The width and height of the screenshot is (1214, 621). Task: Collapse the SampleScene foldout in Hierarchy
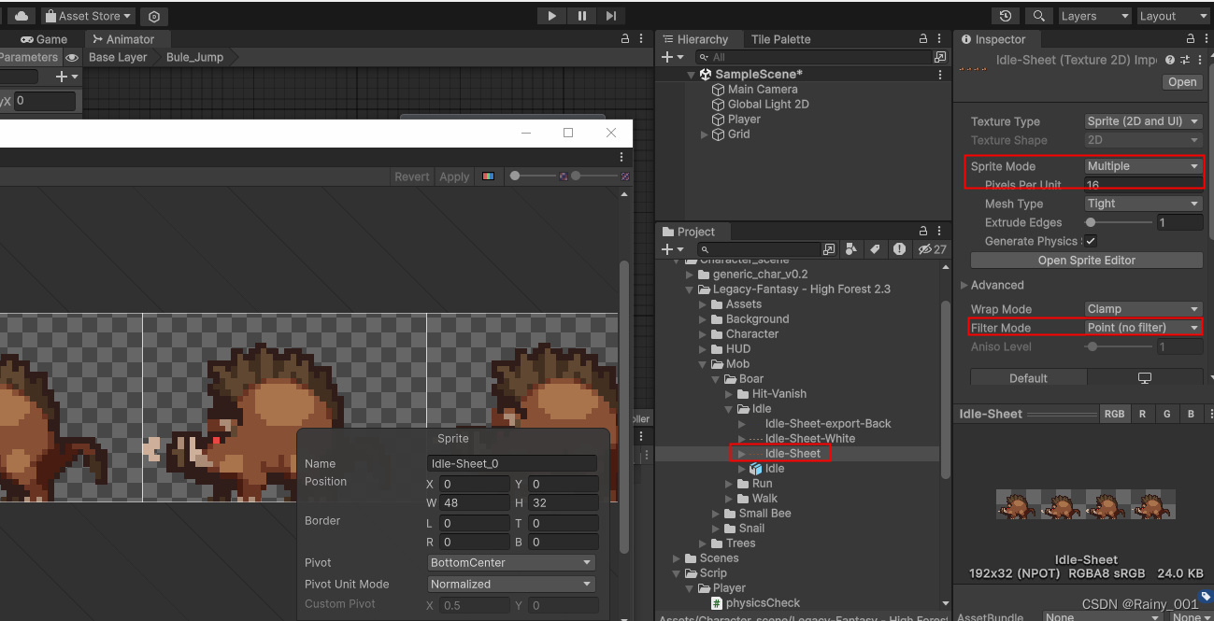(x=692, y=75)
